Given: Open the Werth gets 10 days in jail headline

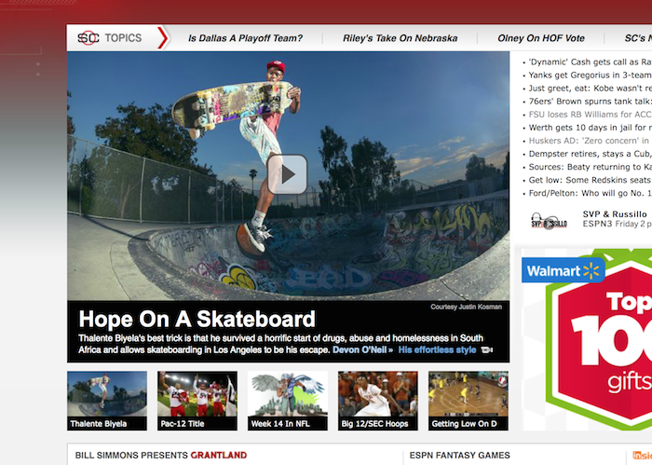Looking at the screenshot, I should click(x=590, y=128).
